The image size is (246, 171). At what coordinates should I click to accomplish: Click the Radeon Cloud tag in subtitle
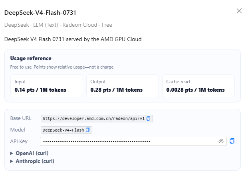click(80, 25)
